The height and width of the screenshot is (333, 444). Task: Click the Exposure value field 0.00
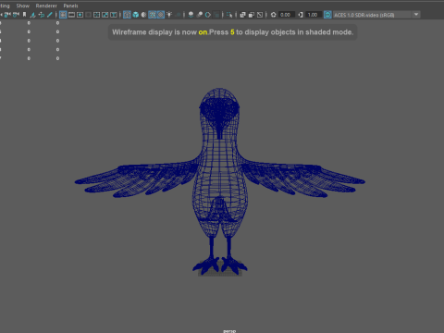click(287, 15)
